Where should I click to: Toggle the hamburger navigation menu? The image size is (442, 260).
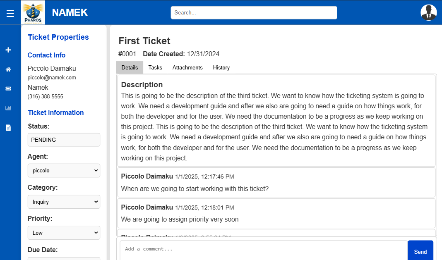(x=10, y=12)
